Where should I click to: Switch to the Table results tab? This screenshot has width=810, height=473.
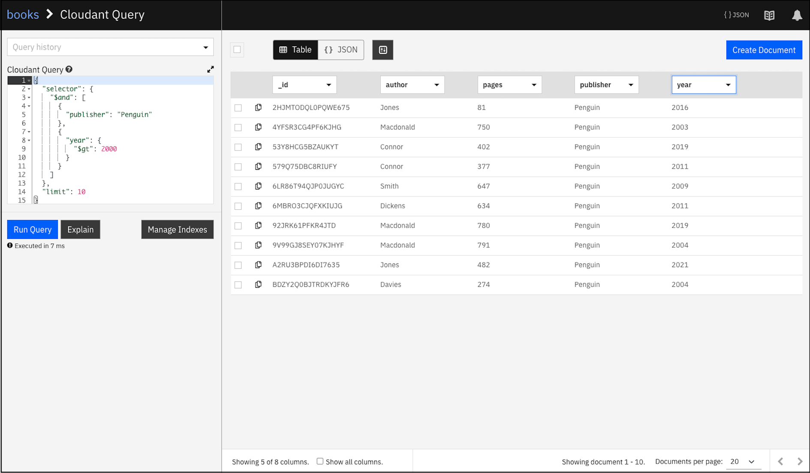click(x=295, y=50)
